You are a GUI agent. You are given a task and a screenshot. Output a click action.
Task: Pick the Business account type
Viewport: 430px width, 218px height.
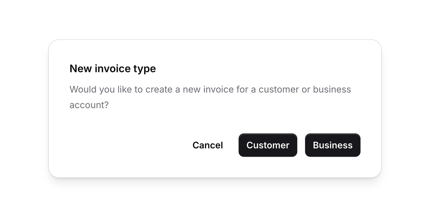(x=332, y=145)
